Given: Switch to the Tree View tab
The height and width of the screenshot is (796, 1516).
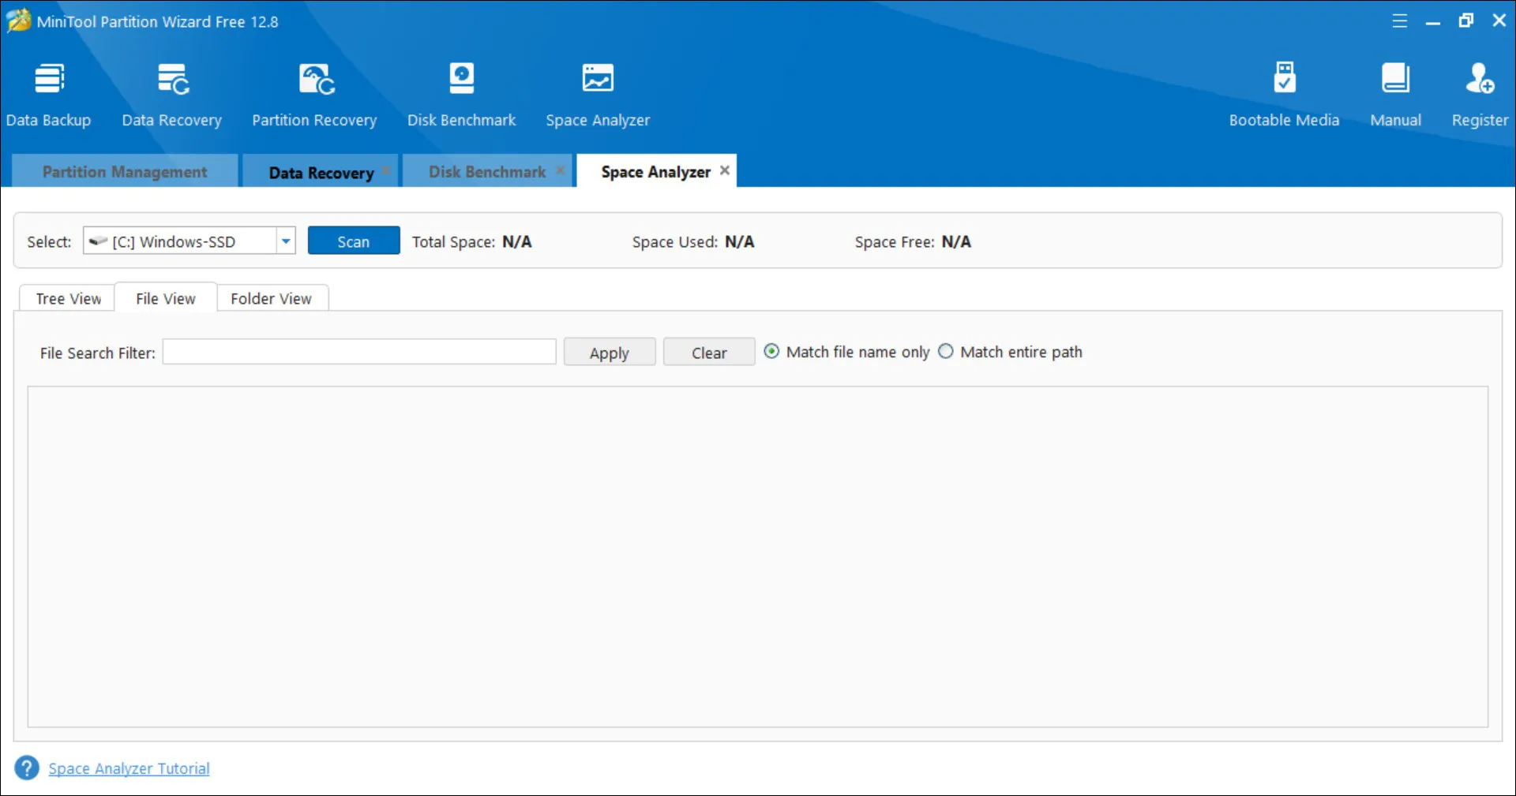Looking at the screenshot, I should 69,299.
